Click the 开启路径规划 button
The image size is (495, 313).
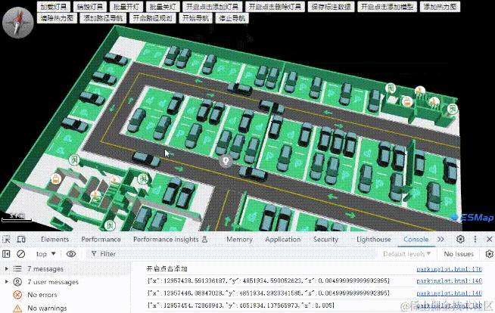[x=152, y=18]
